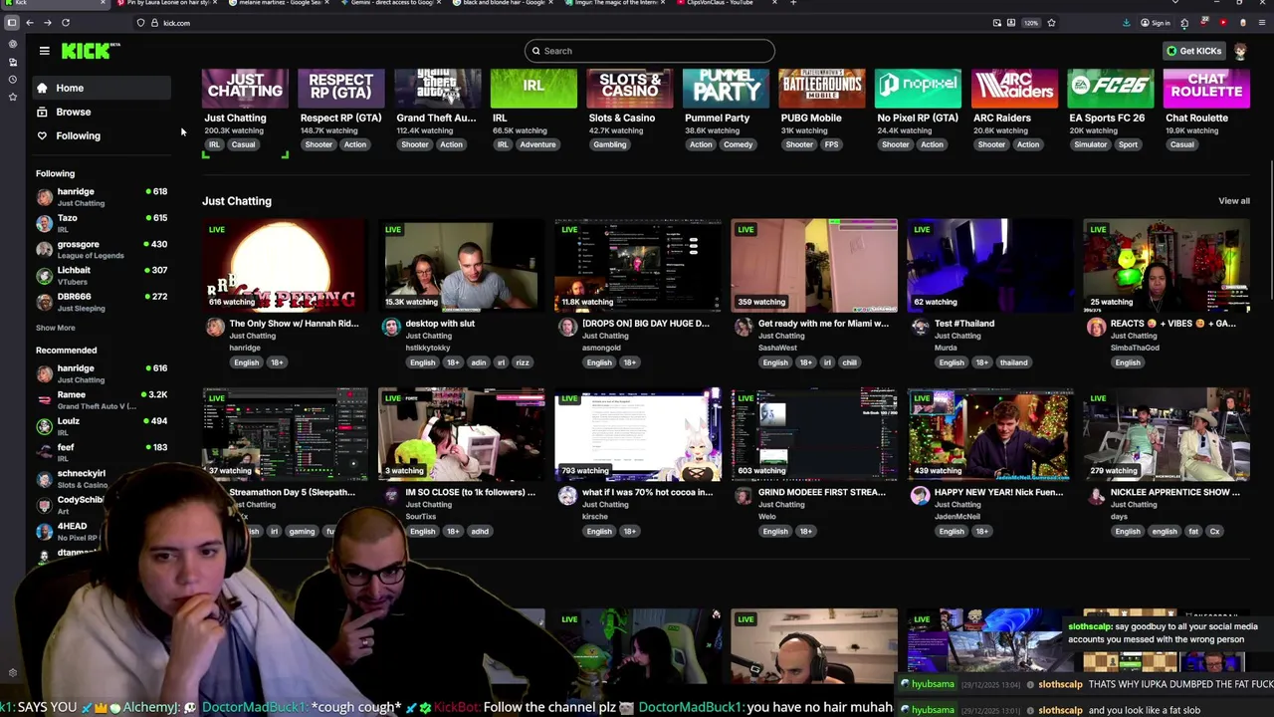Expand Show more under Following

click(x=55, y=328)
